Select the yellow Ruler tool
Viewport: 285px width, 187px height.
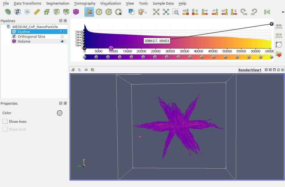pyautogui.click(x=37, y=12)
